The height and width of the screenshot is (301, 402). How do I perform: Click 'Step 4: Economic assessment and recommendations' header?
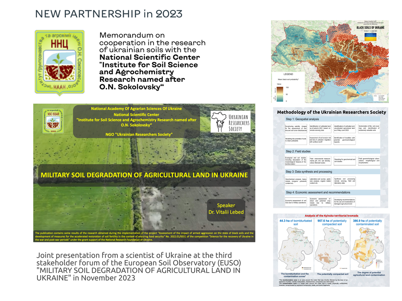click(333, 192)
